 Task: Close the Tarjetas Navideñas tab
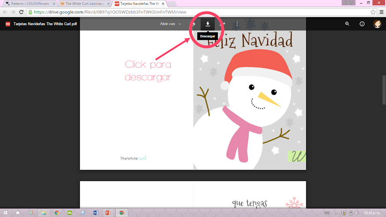click(x=163, y=4)
